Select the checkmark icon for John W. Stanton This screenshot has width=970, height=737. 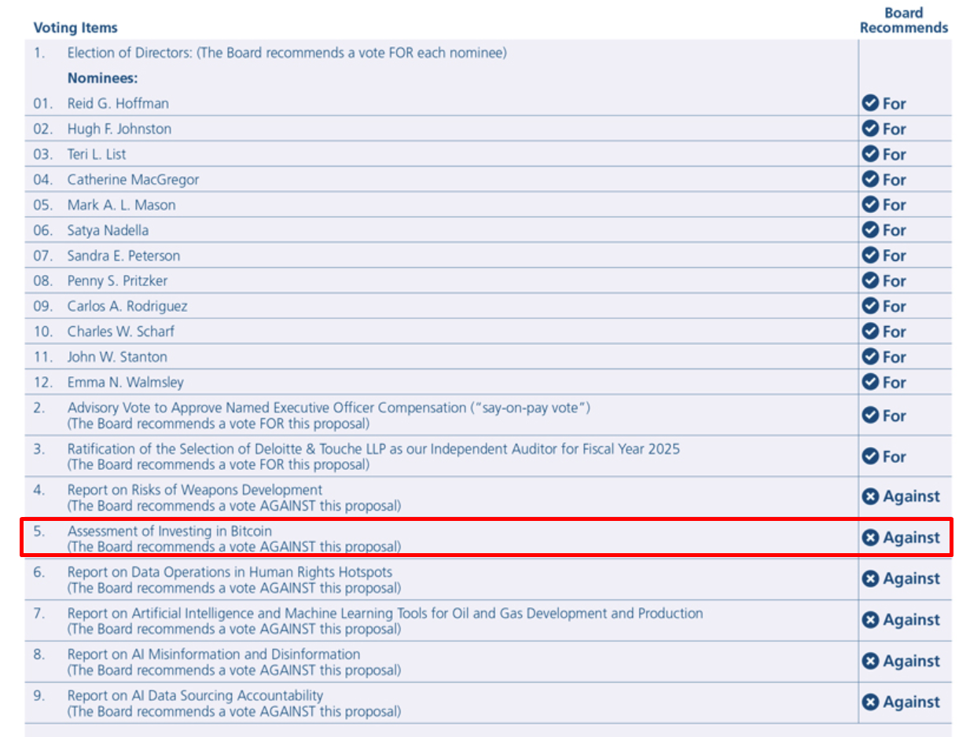870,357
